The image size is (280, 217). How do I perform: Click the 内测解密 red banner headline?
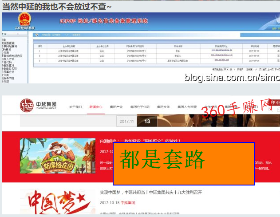tap(140, 141)
